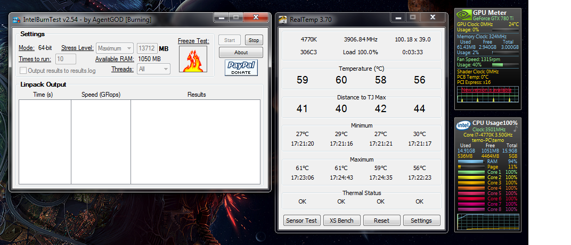
Task: Click the greyed Start button
Action: 230,40
